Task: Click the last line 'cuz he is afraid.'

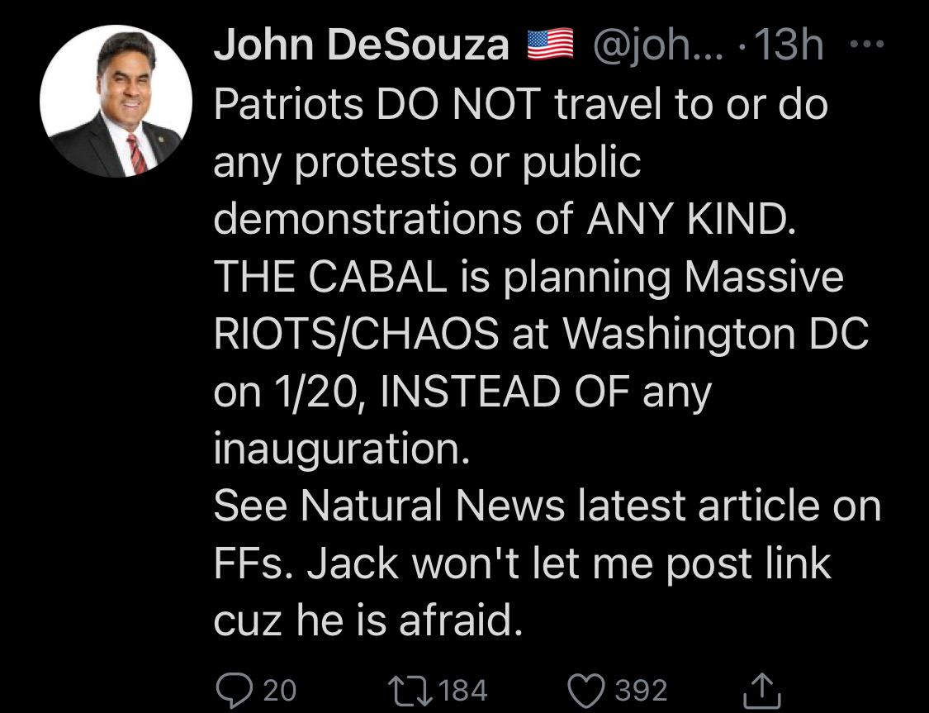Action: point(367,621)
